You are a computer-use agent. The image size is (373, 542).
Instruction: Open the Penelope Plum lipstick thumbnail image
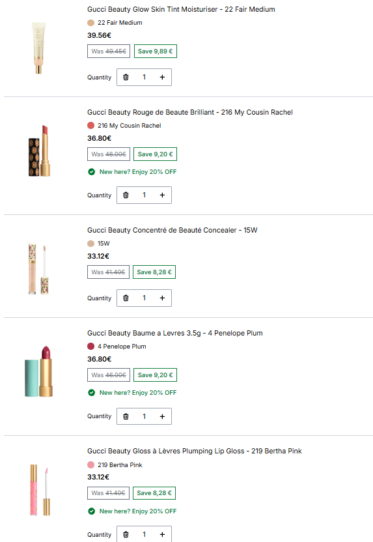click(38, 371)
